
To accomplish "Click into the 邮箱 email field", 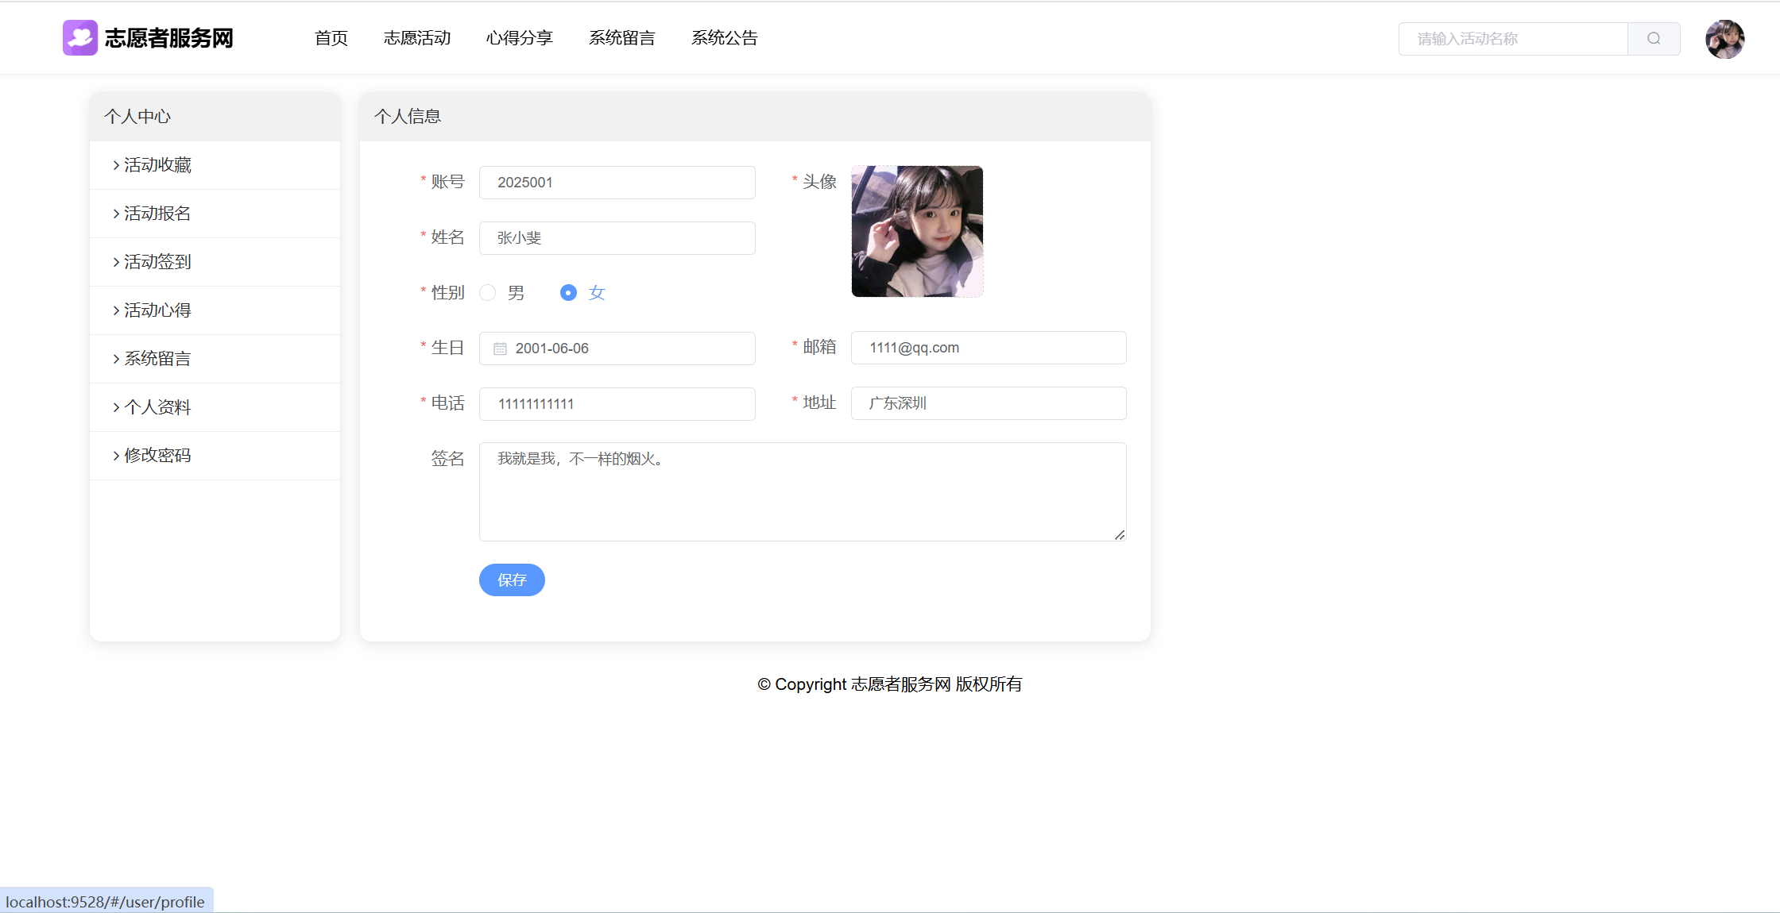I will 988,348.
